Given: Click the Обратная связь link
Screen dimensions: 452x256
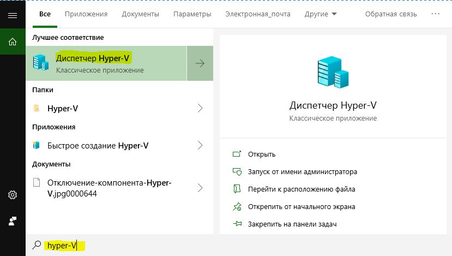Looking at the screenshot, I should (391, 14).
